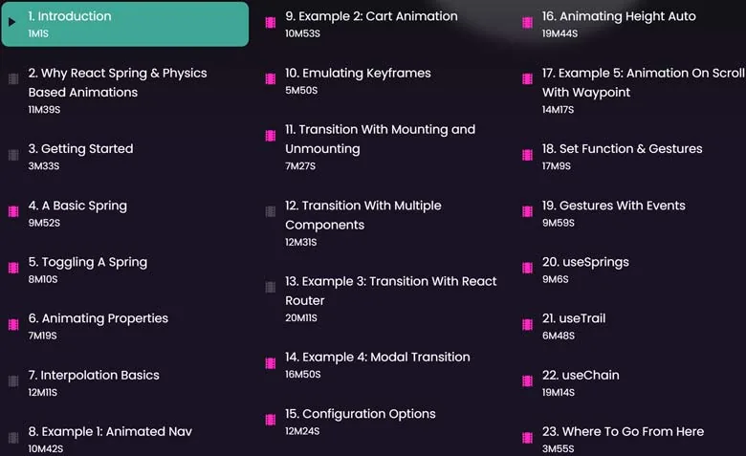Select Example 4: Modal Transition lesson
Screen dimensions: 746x456
(x=377, y=357)
